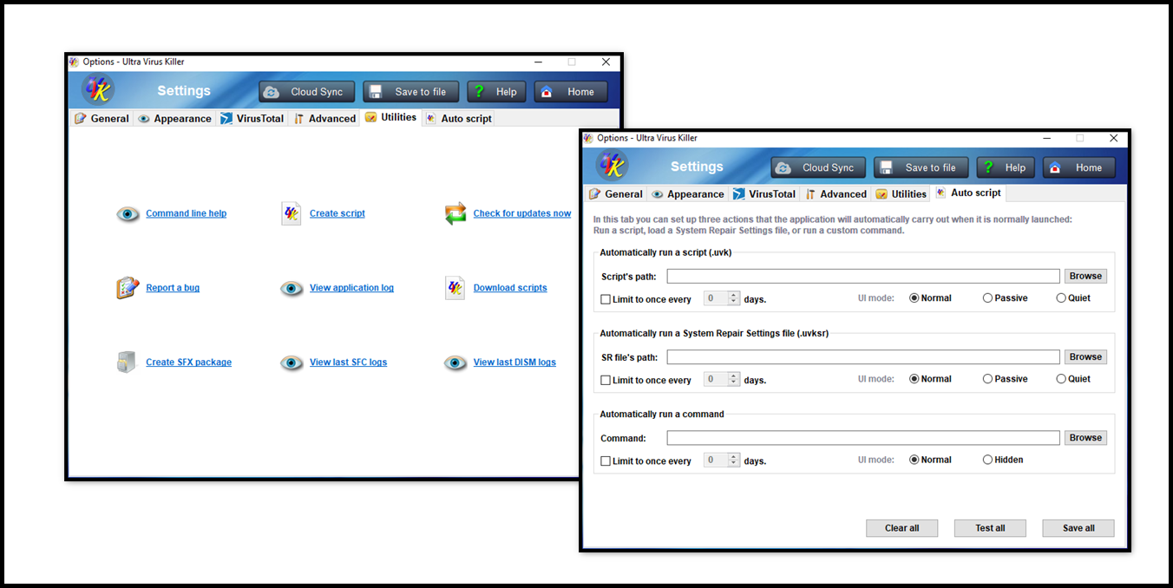
Task: Switch to General tab in left window
Action: tap(102, 119)
